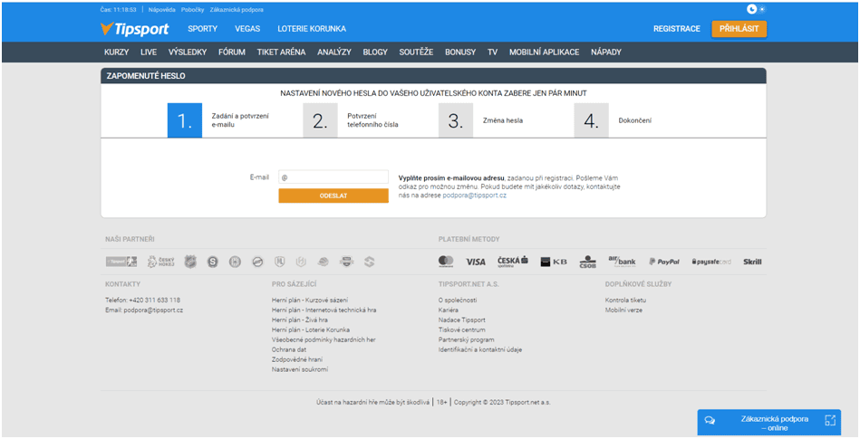
Task: Open the Nadace Tipsport footer link
Action: [x=461, y=320]
